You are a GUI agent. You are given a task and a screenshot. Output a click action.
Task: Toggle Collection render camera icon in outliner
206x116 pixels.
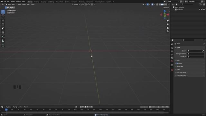[204, 9]
